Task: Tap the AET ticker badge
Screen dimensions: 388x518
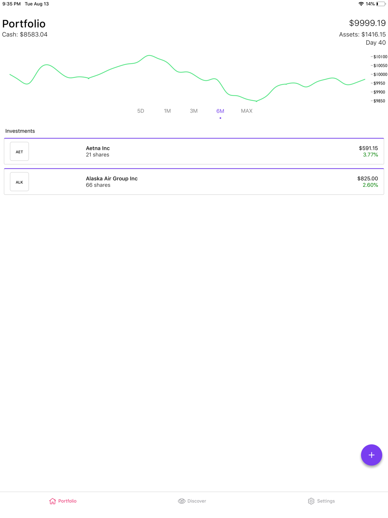Action: [x=19, y=152]
